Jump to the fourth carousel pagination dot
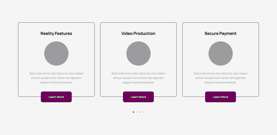This screenshot has width=277, height=135. (x=144, y=112)
